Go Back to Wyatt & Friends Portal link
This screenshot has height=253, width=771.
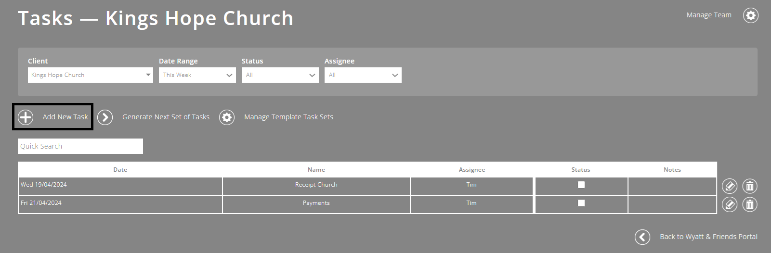(708, 237)
